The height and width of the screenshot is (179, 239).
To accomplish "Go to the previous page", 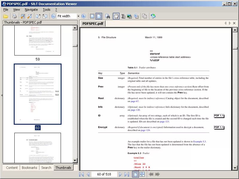I will (88, 174).
